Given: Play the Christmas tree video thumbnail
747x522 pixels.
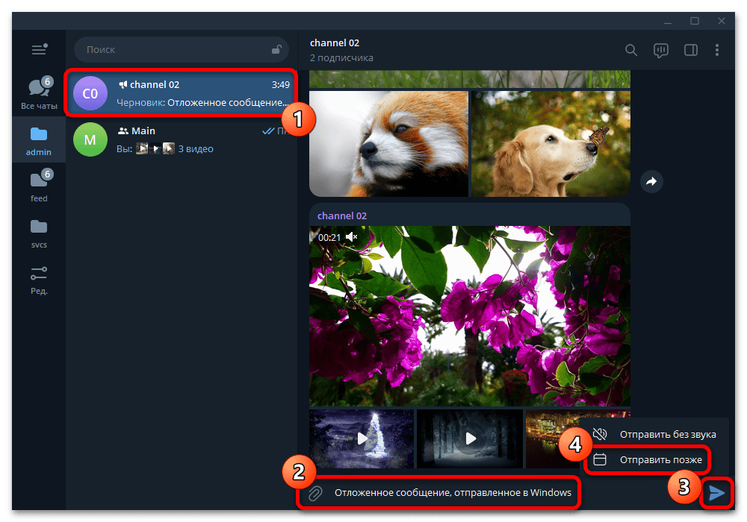Looking at the screenshot, I should pyautogui.click(x=362, y=438).
